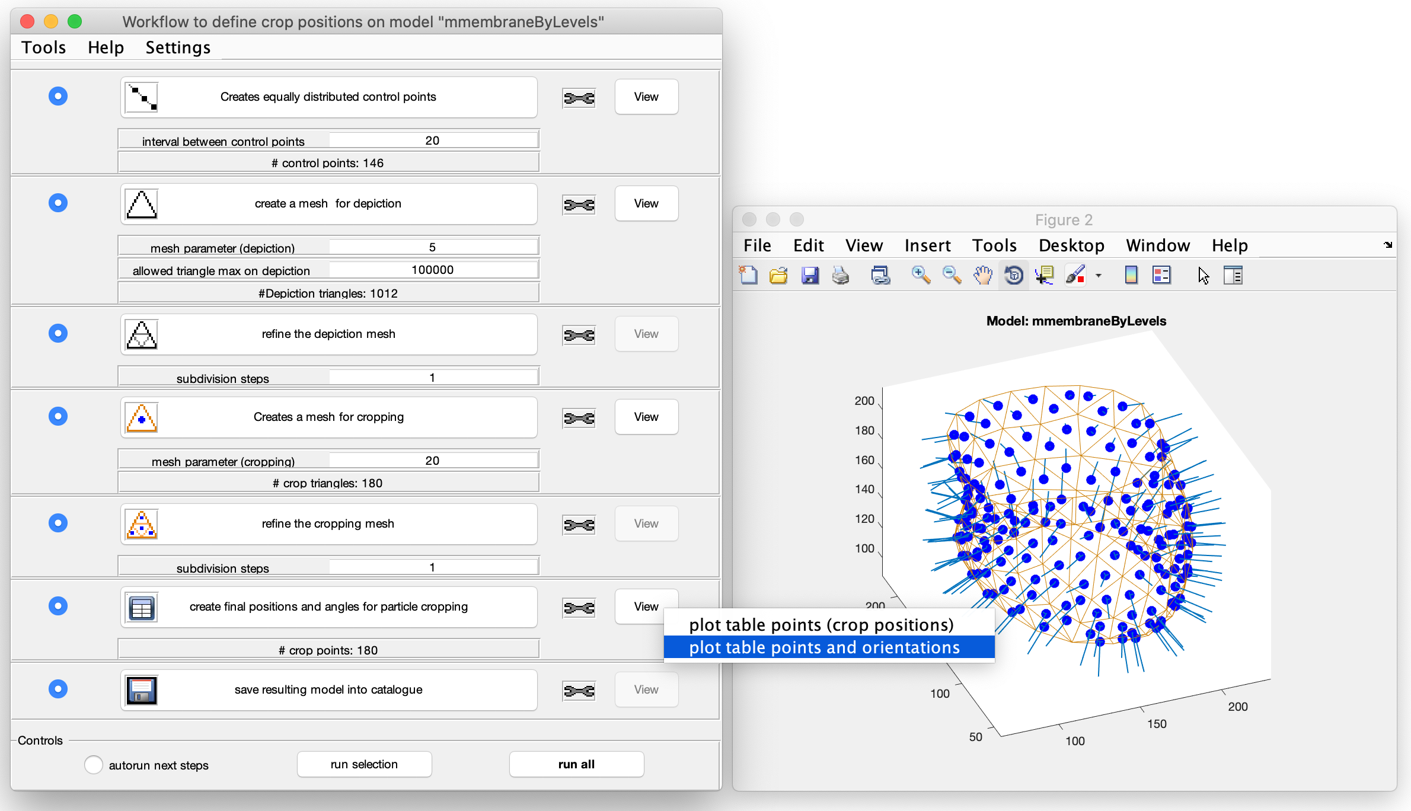Open wrench settings for final positions step
The height and width of the screenshot is (811, 1411).
point(579,608)
